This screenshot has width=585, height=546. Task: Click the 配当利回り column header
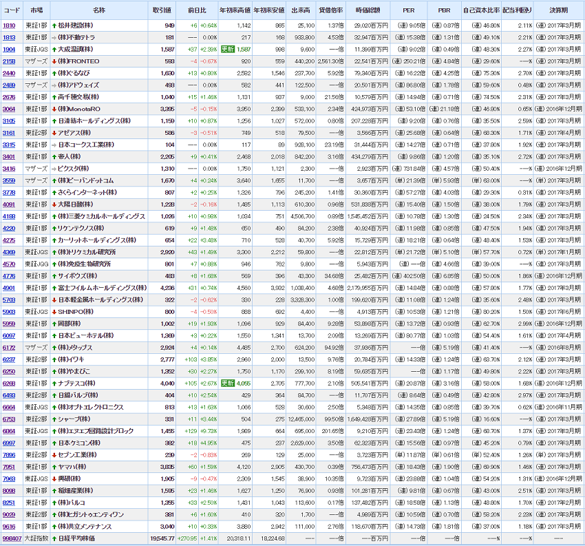(x=517, y=10)
